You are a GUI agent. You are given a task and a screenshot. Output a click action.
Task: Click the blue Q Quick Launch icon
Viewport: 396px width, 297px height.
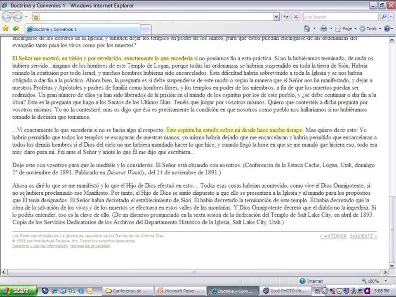pos(81,291)
